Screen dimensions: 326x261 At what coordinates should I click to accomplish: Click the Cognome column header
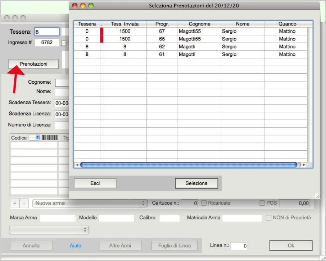(x=199, y=24)
